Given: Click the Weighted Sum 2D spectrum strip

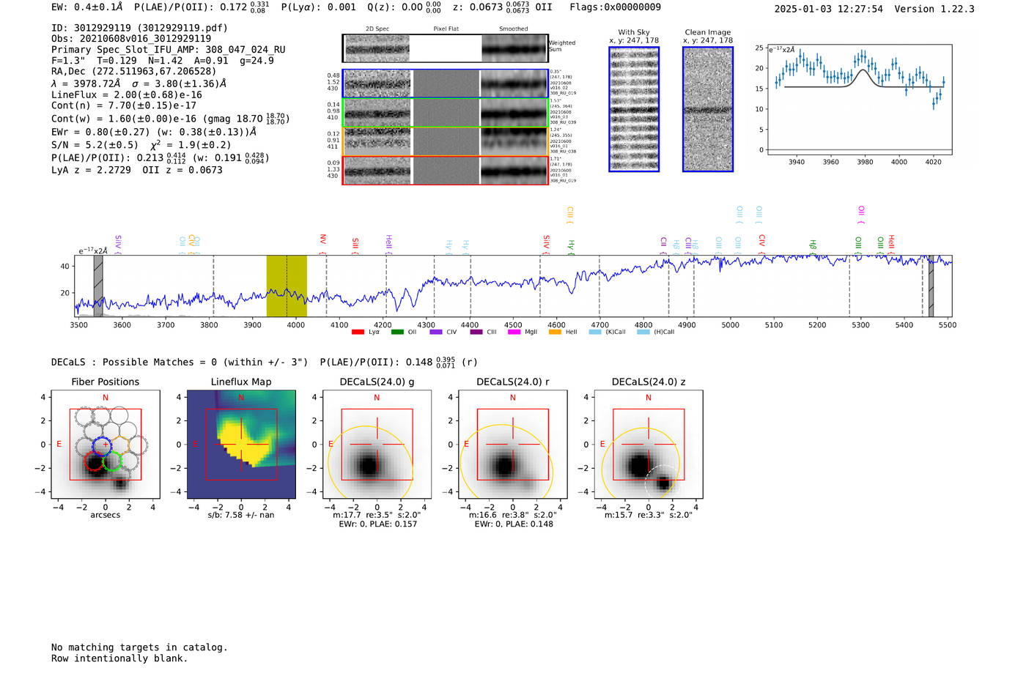Looking at the screenshot, I should (445, 48).
